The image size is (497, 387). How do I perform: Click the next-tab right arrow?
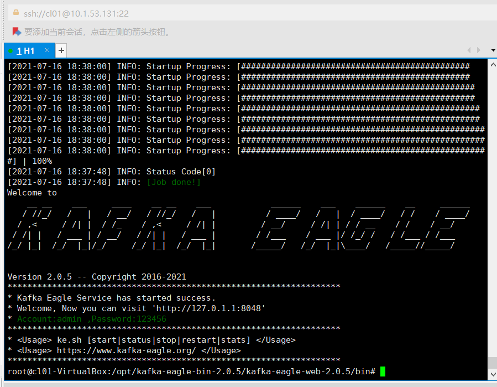point(479,50)
